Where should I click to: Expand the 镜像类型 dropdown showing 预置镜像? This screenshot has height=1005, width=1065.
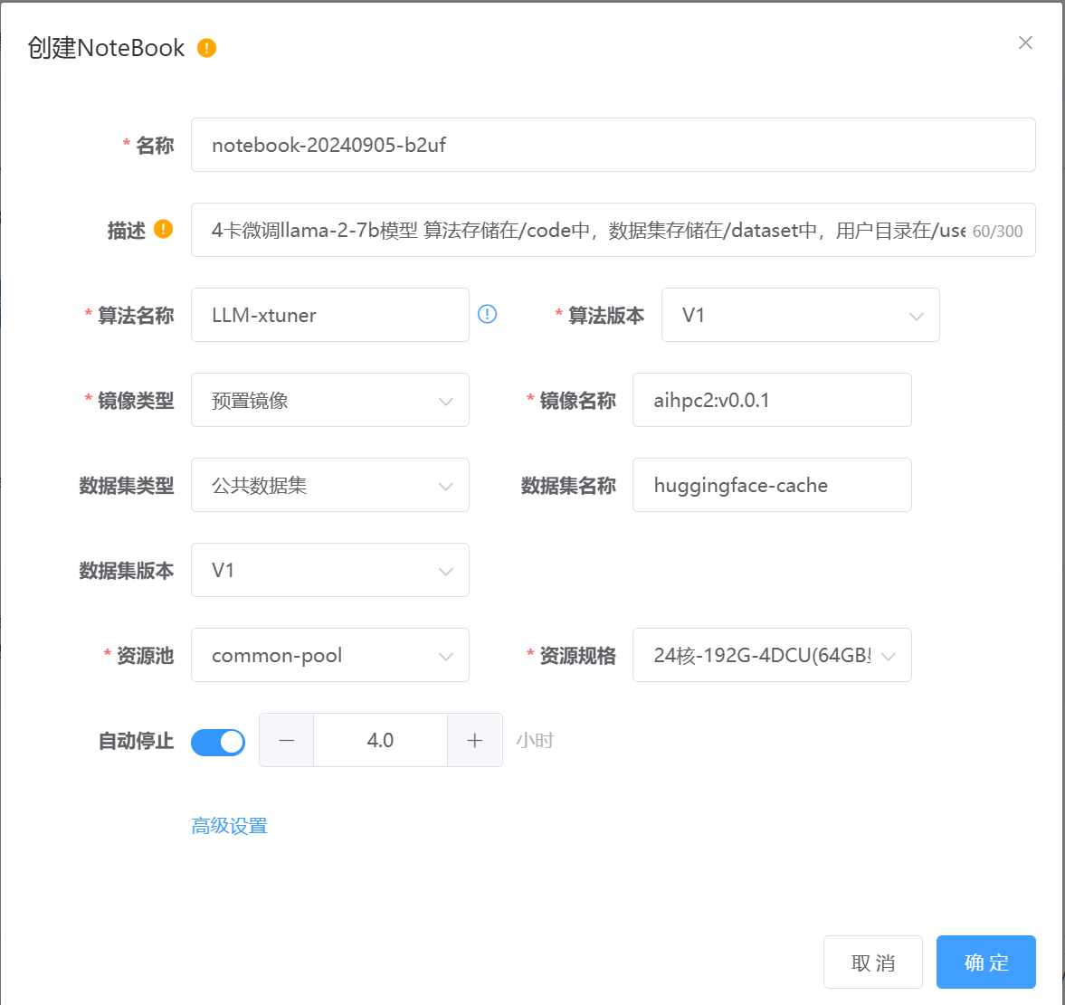point(329,400)
